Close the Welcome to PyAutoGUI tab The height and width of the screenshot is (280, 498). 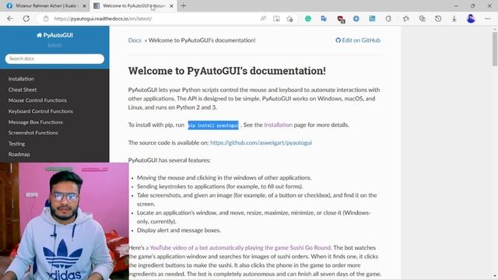(x=171, y=5)
